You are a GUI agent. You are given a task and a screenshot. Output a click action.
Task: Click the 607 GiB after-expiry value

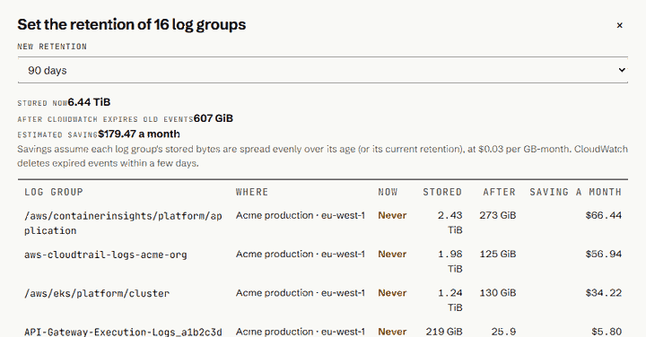[x=214, y=118]
